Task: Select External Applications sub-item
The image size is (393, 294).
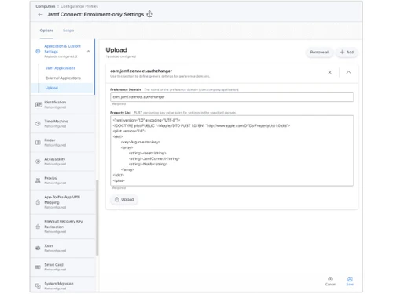Action: click(x=63, y=78)
